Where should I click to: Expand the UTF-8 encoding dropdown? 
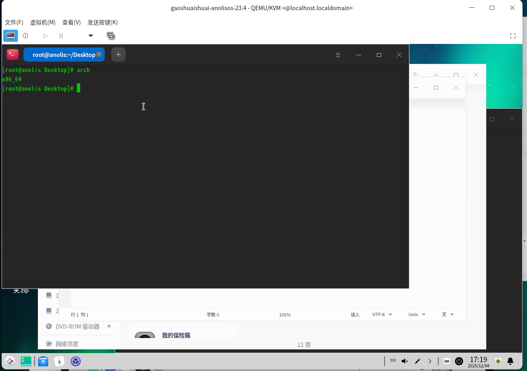point(382,314)
